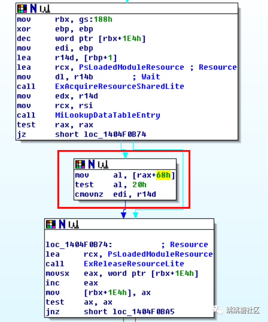
Task: Click 'mov [rbx+1E4h], ax' line
Action: click(98, 292)
